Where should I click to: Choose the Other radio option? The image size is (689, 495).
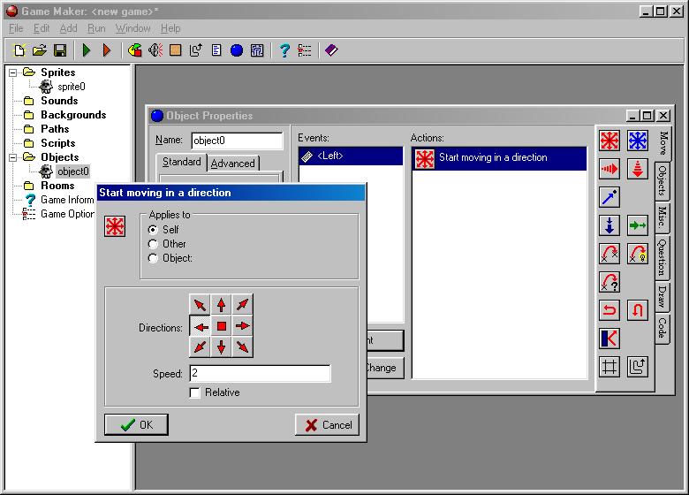tap(154, 244)
